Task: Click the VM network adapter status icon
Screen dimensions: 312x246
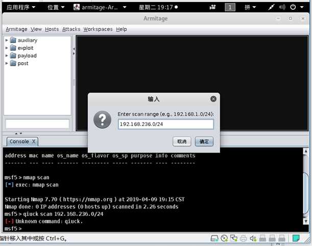Action: point(234,238)
